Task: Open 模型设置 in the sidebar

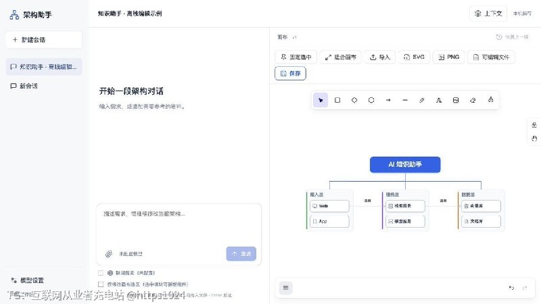Action: pos(28,280)
